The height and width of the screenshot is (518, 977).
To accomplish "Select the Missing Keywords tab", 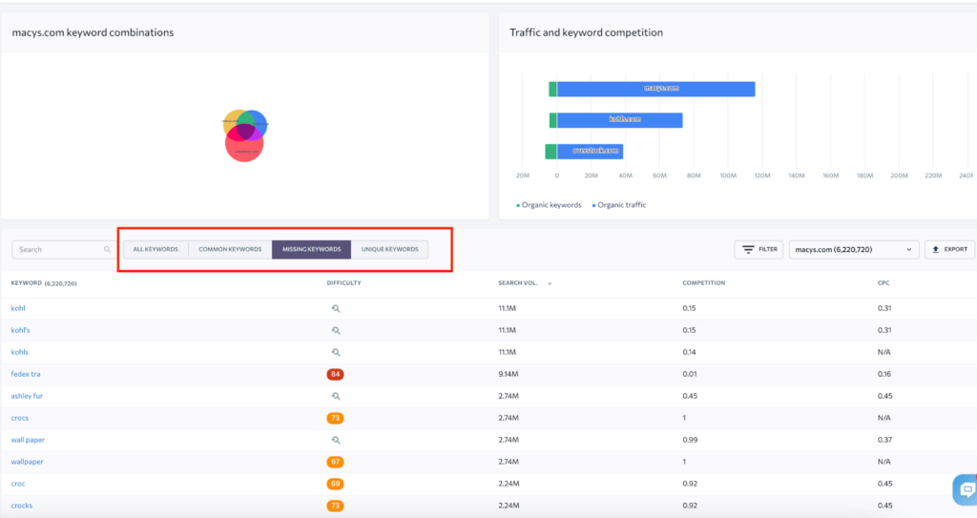I will tap(312, 249).
